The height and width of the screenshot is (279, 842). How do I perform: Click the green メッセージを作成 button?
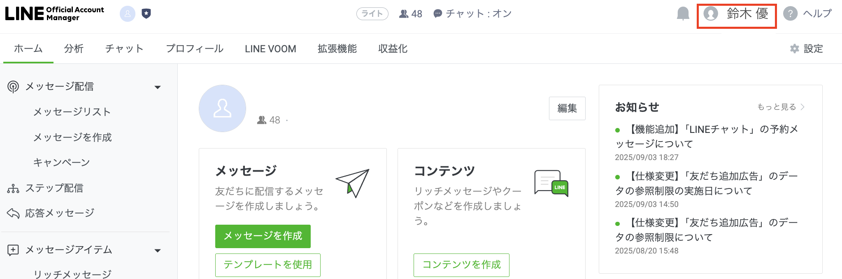[x=263, y=236]
